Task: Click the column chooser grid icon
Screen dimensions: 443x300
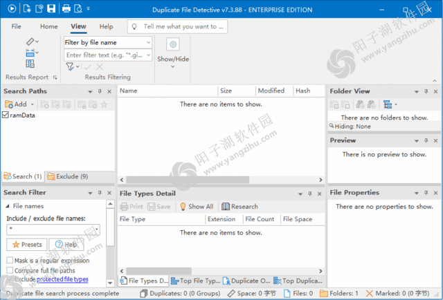Action: click(30, 64)
